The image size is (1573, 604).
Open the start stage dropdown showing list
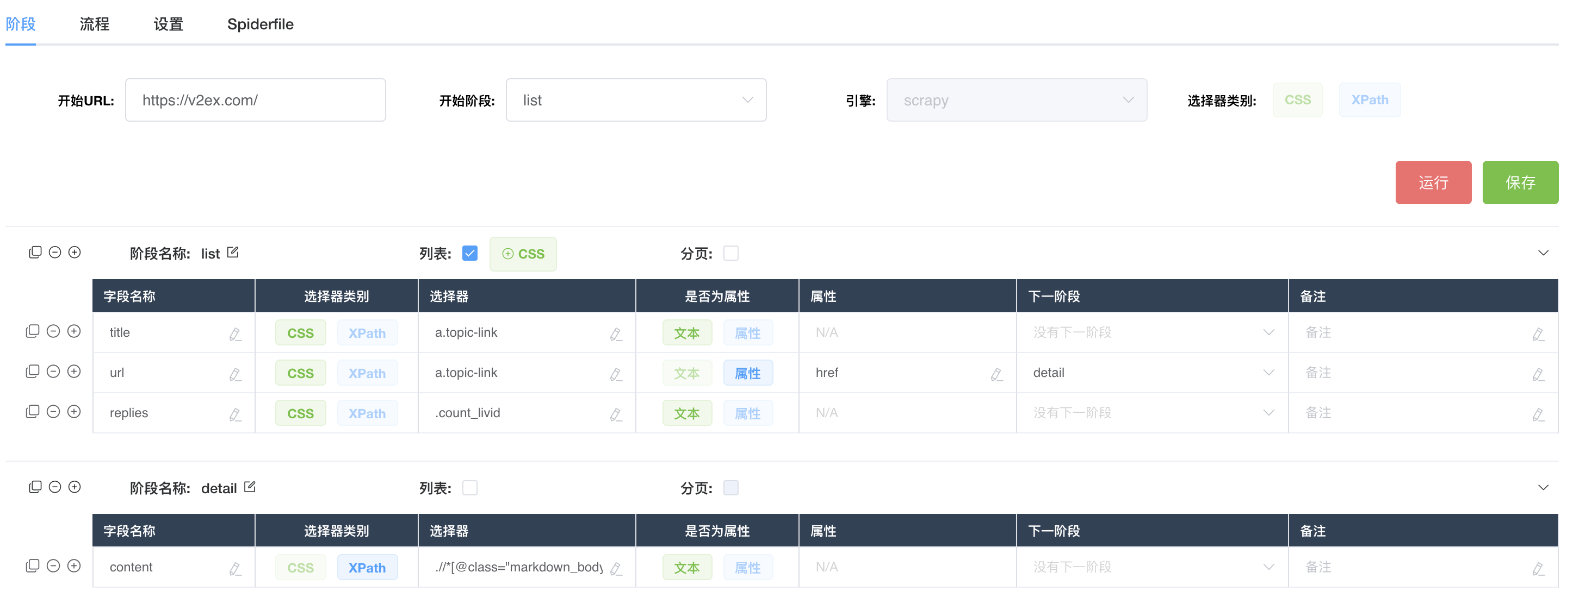636,100
